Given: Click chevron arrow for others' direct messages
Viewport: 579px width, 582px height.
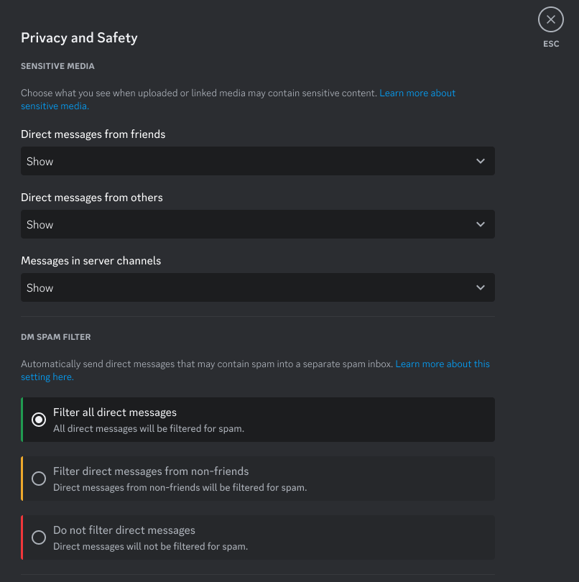Looking at the screenshot, I should click(x=481, y=225).
